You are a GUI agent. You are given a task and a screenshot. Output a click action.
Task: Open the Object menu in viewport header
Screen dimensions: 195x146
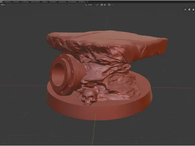[x=3, y=5]
